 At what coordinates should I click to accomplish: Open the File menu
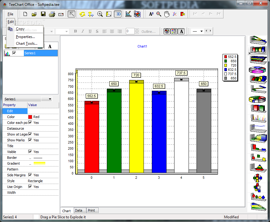[10, 14]
